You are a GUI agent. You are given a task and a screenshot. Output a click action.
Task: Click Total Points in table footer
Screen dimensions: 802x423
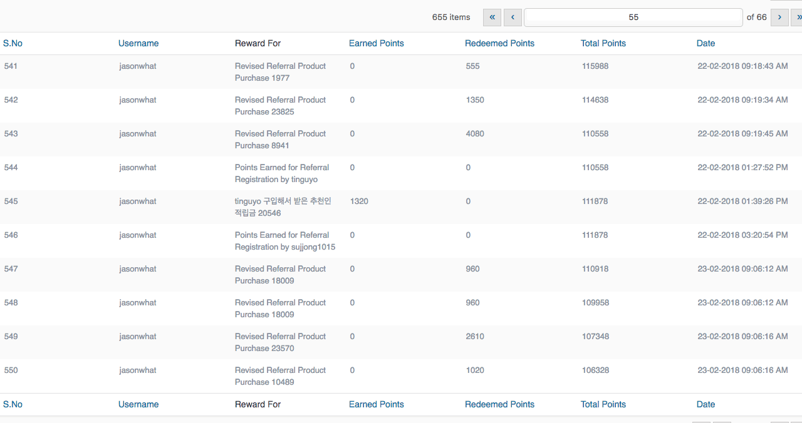pos(603,404)
